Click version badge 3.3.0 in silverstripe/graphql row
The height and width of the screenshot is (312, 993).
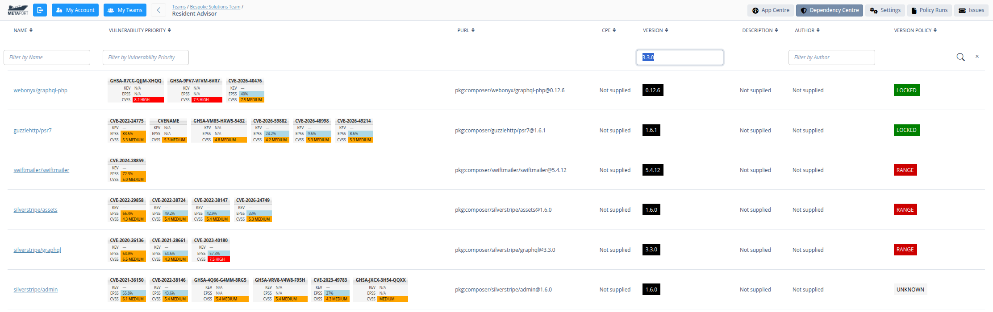click(x=651, y=250)
